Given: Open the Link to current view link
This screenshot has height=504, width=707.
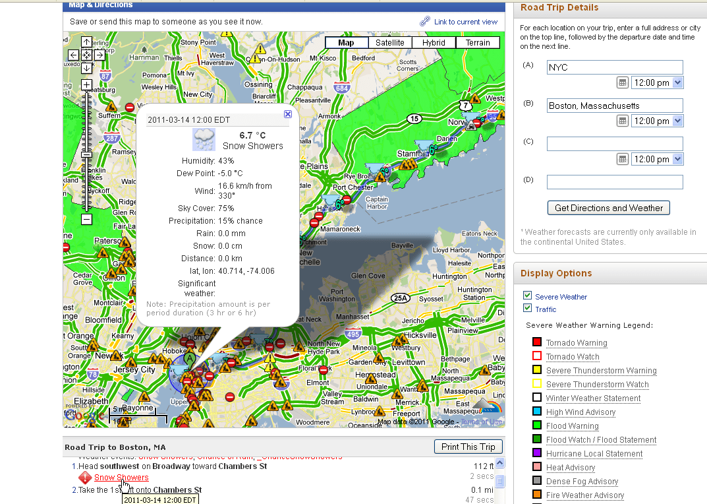Looking at the screenshot, I should click(x=466, y=22).
